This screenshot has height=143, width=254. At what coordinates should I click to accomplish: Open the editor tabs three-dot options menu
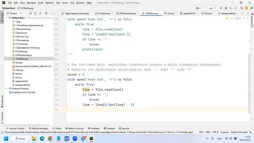tap(248, 13)
